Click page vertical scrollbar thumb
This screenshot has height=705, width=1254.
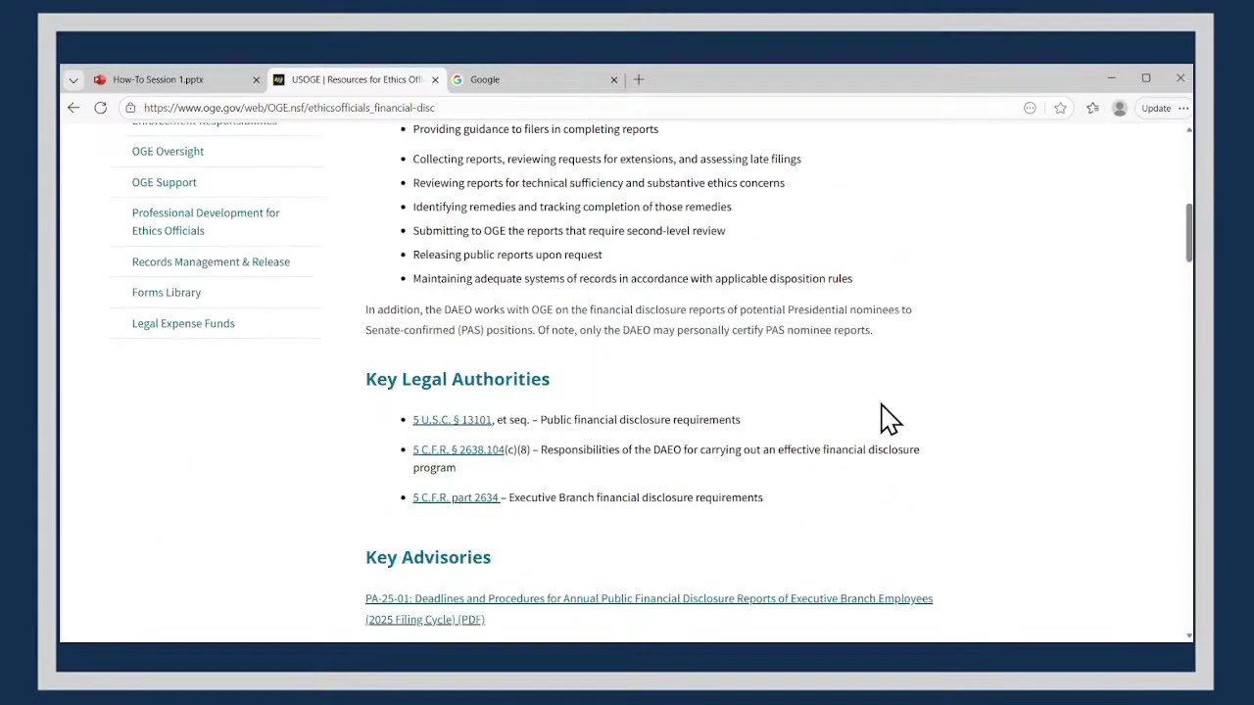point(1189,233)
